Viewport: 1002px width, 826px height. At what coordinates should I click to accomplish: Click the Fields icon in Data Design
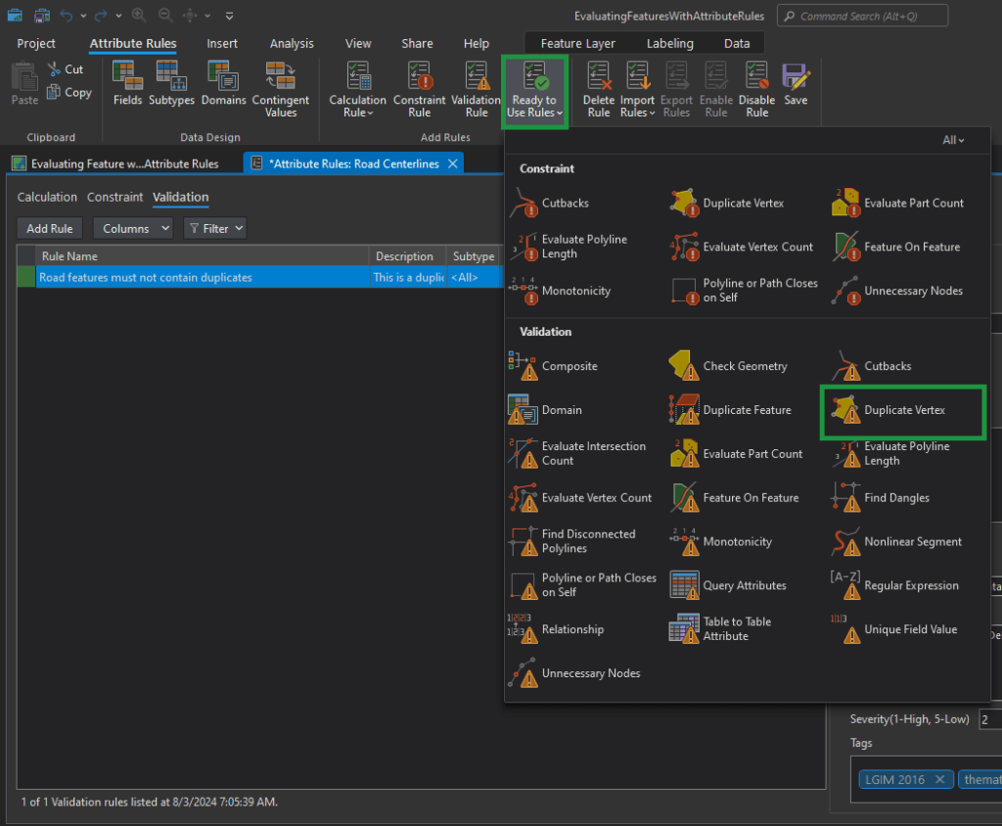click(x=127, y=83)
